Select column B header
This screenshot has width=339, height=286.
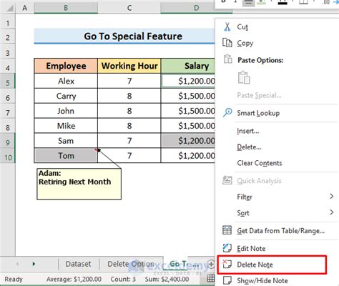tap(66, 8)
